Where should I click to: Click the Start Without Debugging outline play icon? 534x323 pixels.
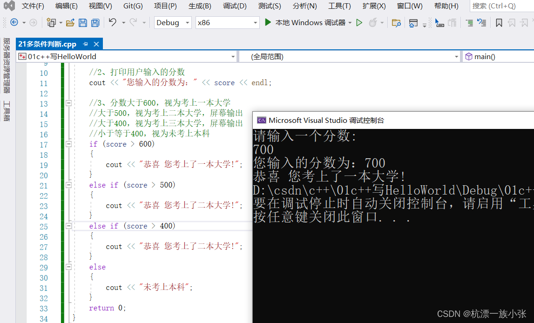[359, 22]
